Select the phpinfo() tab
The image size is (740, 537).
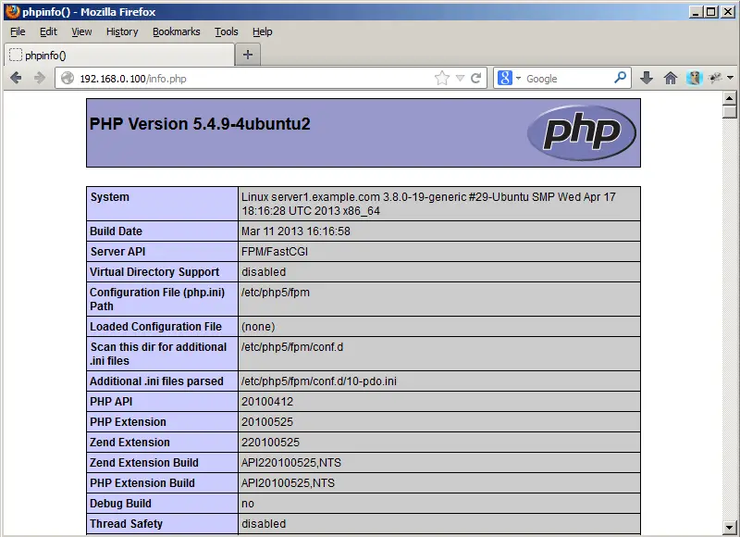119,56
